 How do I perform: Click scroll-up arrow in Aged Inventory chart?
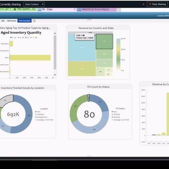point(55,33)
